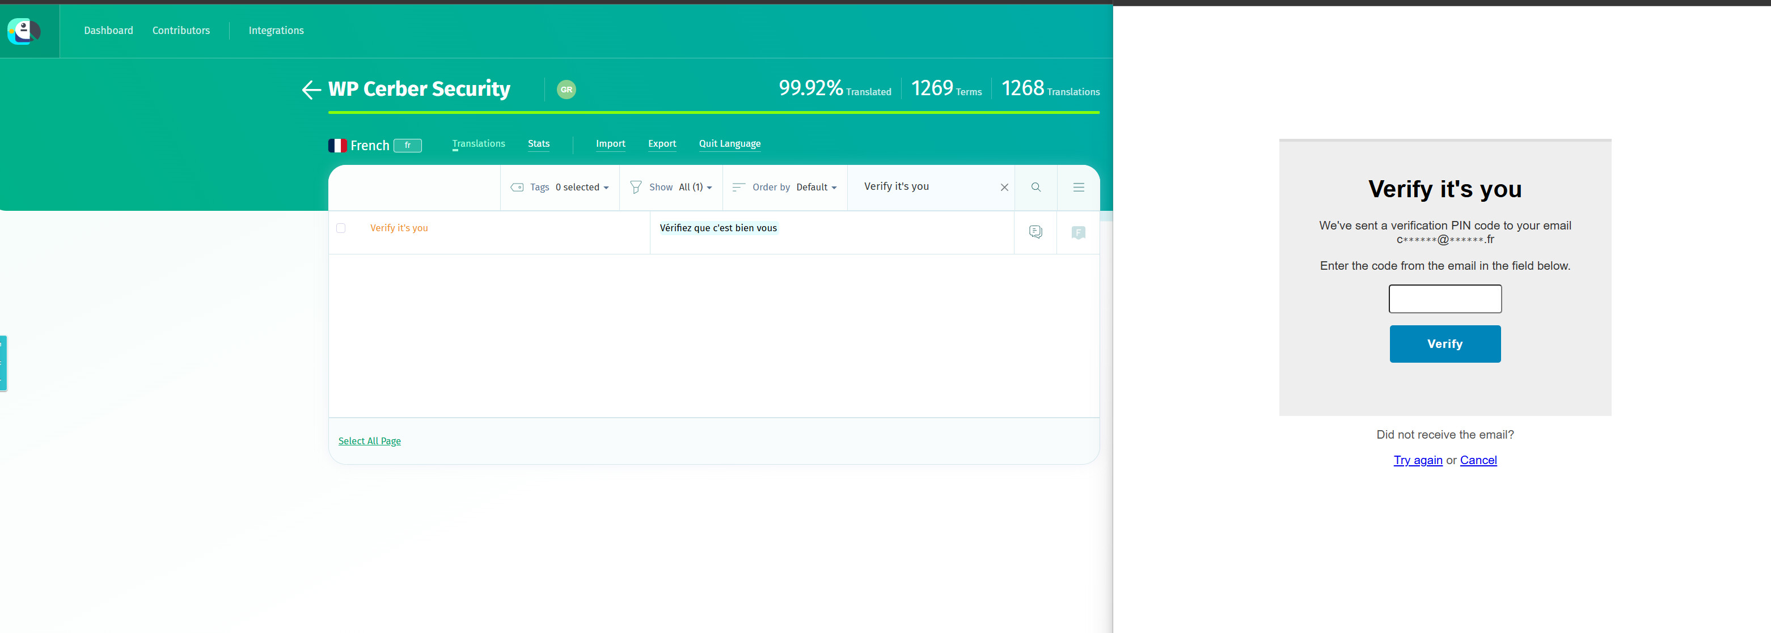The height and width of the screenshot is (633, 1771).
Task: Clear search with the X icon
Action: (x=1004, y=187)
